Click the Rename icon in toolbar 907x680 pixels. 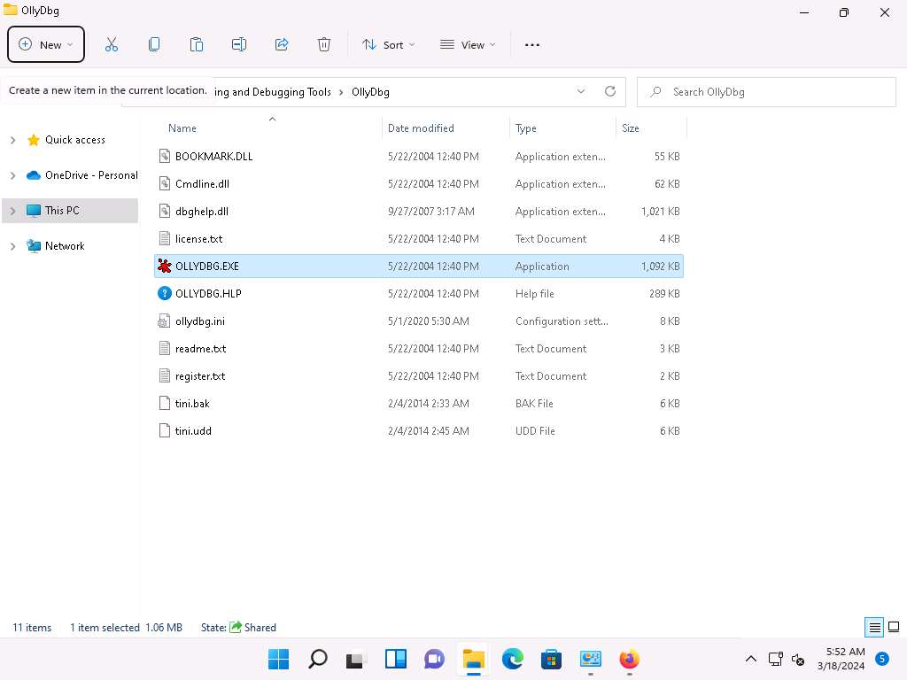click(239, 44)
